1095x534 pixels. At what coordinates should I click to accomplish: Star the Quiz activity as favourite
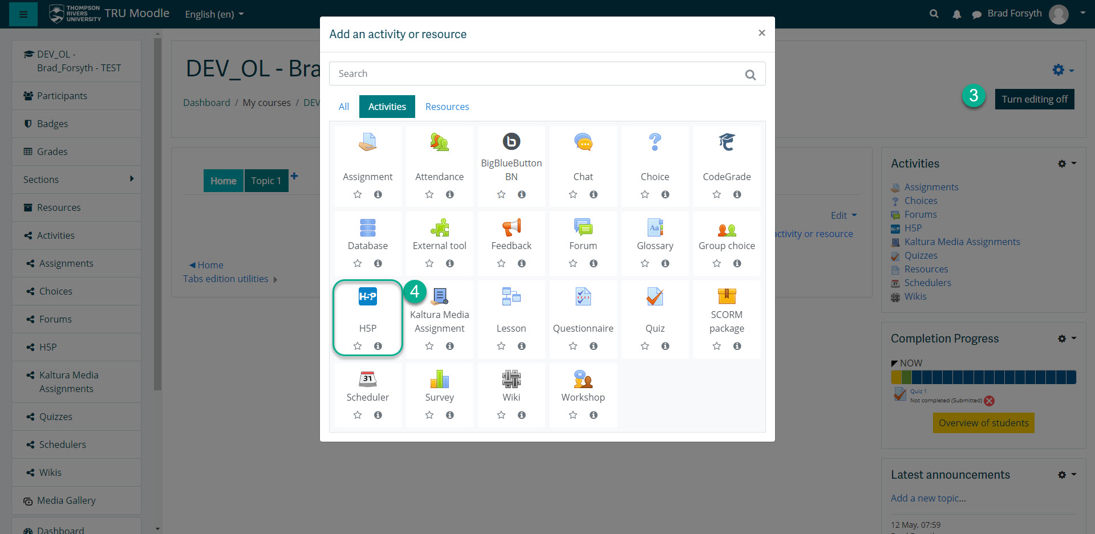point(644,346)
